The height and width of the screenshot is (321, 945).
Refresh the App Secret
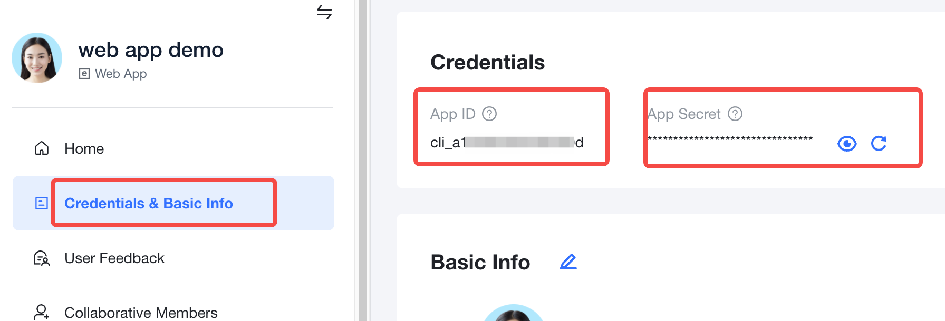point(879,143)
